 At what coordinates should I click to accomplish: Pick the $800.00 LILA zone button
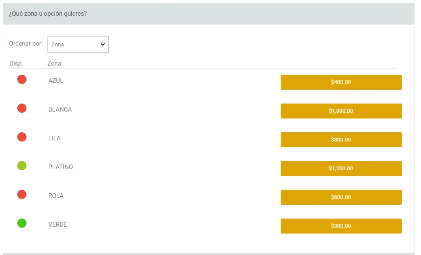341,140
